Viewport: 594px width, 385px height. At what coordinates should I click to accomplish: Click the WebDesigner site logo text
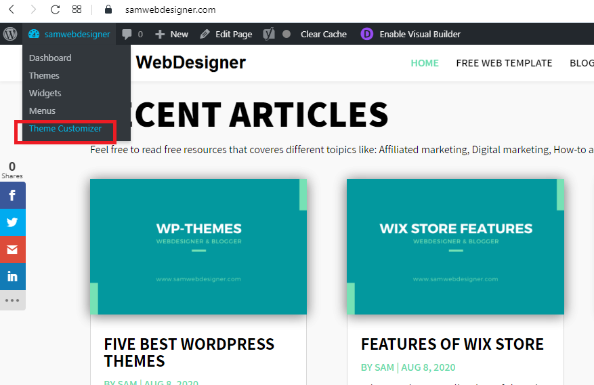click(x=190, y=62)
